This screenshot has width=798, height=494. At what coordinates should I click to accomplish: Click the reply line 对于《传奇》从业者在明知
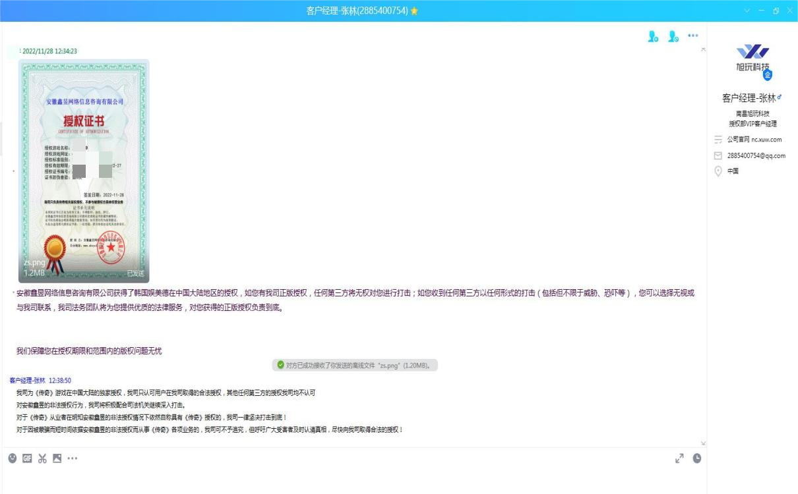click(x=152, y=418)
